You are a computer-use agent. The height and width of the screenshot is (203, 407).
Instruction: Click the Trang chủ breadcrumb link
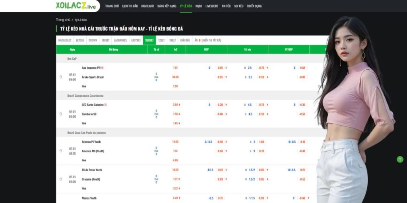pyautogui.click(x=63, y=19)
